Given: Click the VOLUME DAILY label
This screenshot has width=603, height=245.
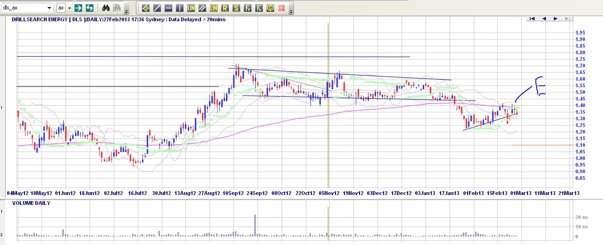Looking at the screenshot, I should pyautogui.click(x=31, y=203).
